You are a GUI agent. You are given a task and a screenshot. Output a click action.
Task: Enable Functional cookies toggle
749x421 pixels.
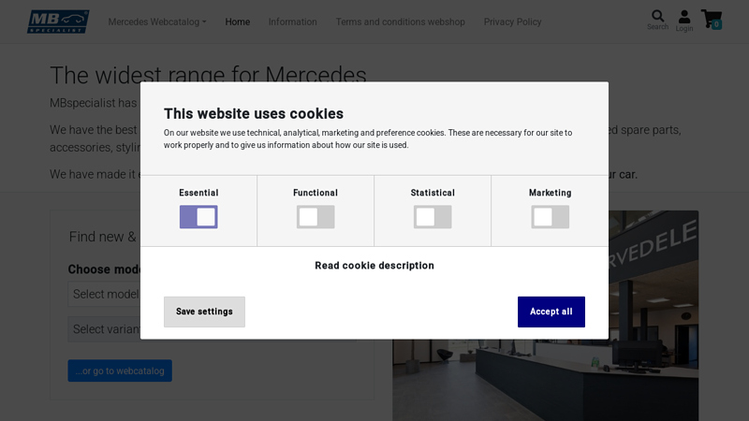click(316, 217)
